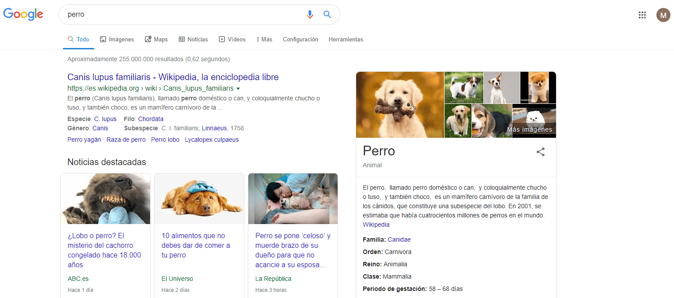Open fluffy Pomeranian image
The image size is (674, 298).
[538, 88]
